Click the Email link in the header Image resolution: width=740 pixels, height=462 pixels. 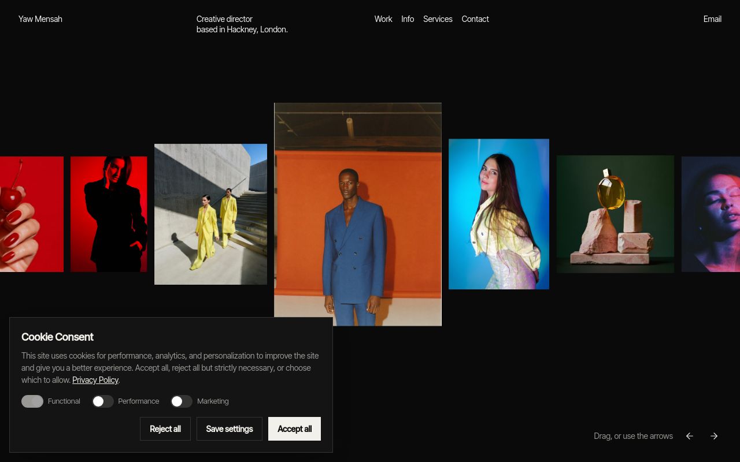[x=712, y=19]
